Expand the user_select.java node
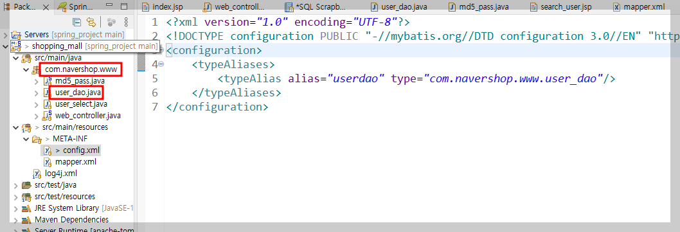Image resolution: width=680 pixels, height=232 pixels. pyautogui.click(x=37, y=104)
